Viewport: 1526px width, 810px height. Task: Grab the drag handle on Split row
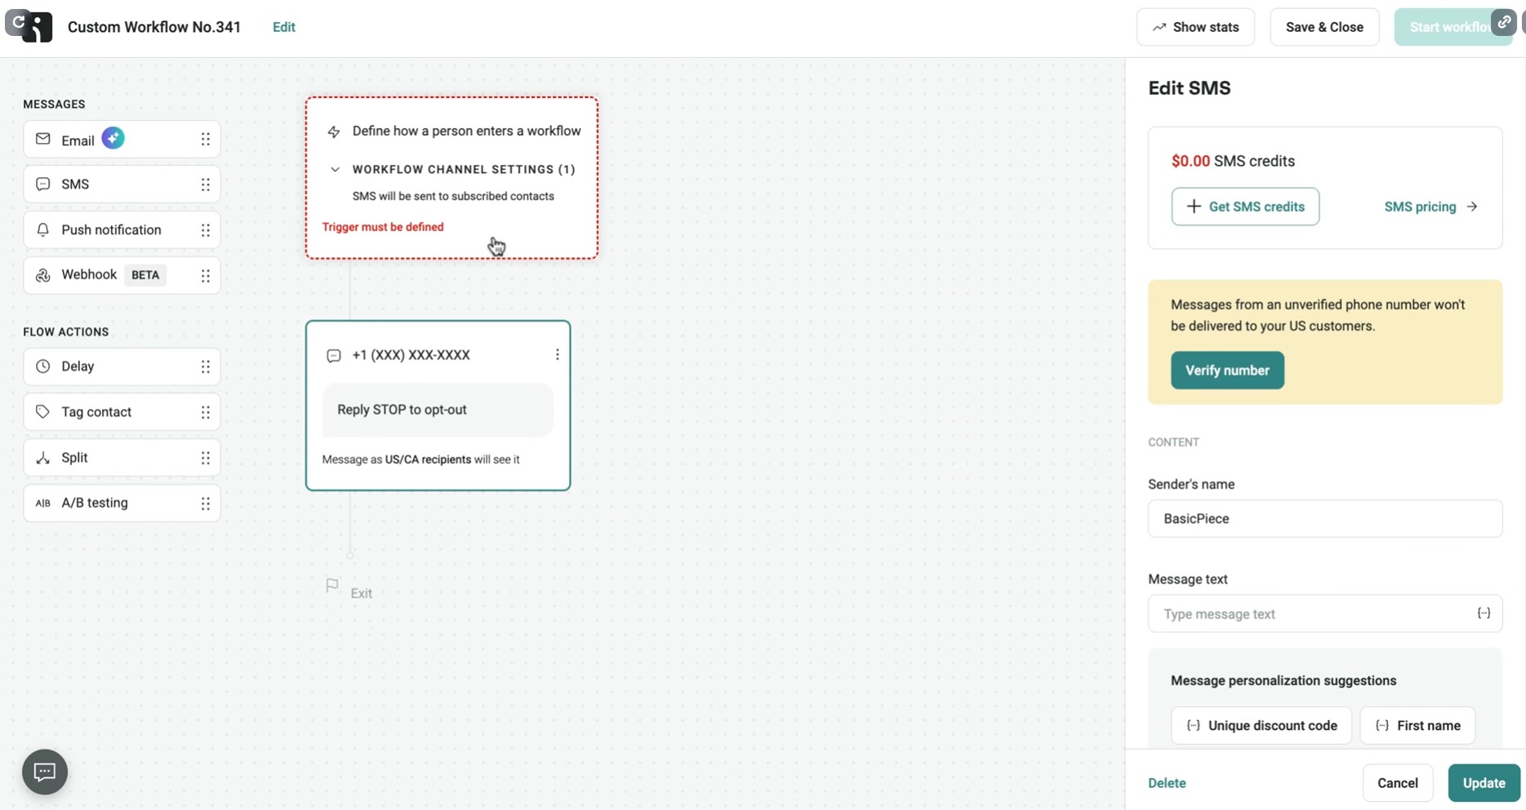pyautogui.click(x=206, y=458)
